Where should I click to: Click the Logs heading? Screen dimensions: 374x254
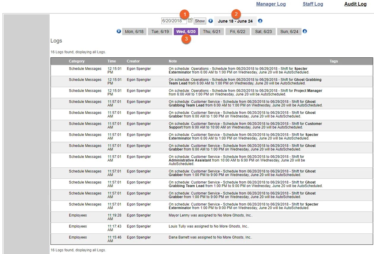tap(56, 41)
